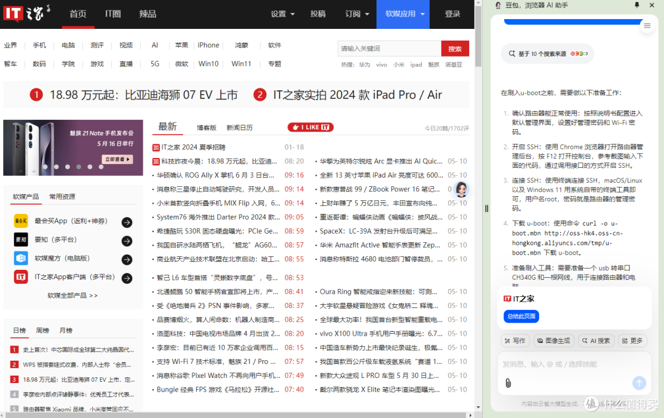The height and width of the screenshot is (418, 664).
Task: Switch to the 常用资源 tab
Action: (62, 197)
